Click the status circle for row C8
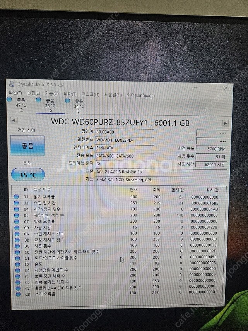The image size is (248, 331). tap(19, 294)
